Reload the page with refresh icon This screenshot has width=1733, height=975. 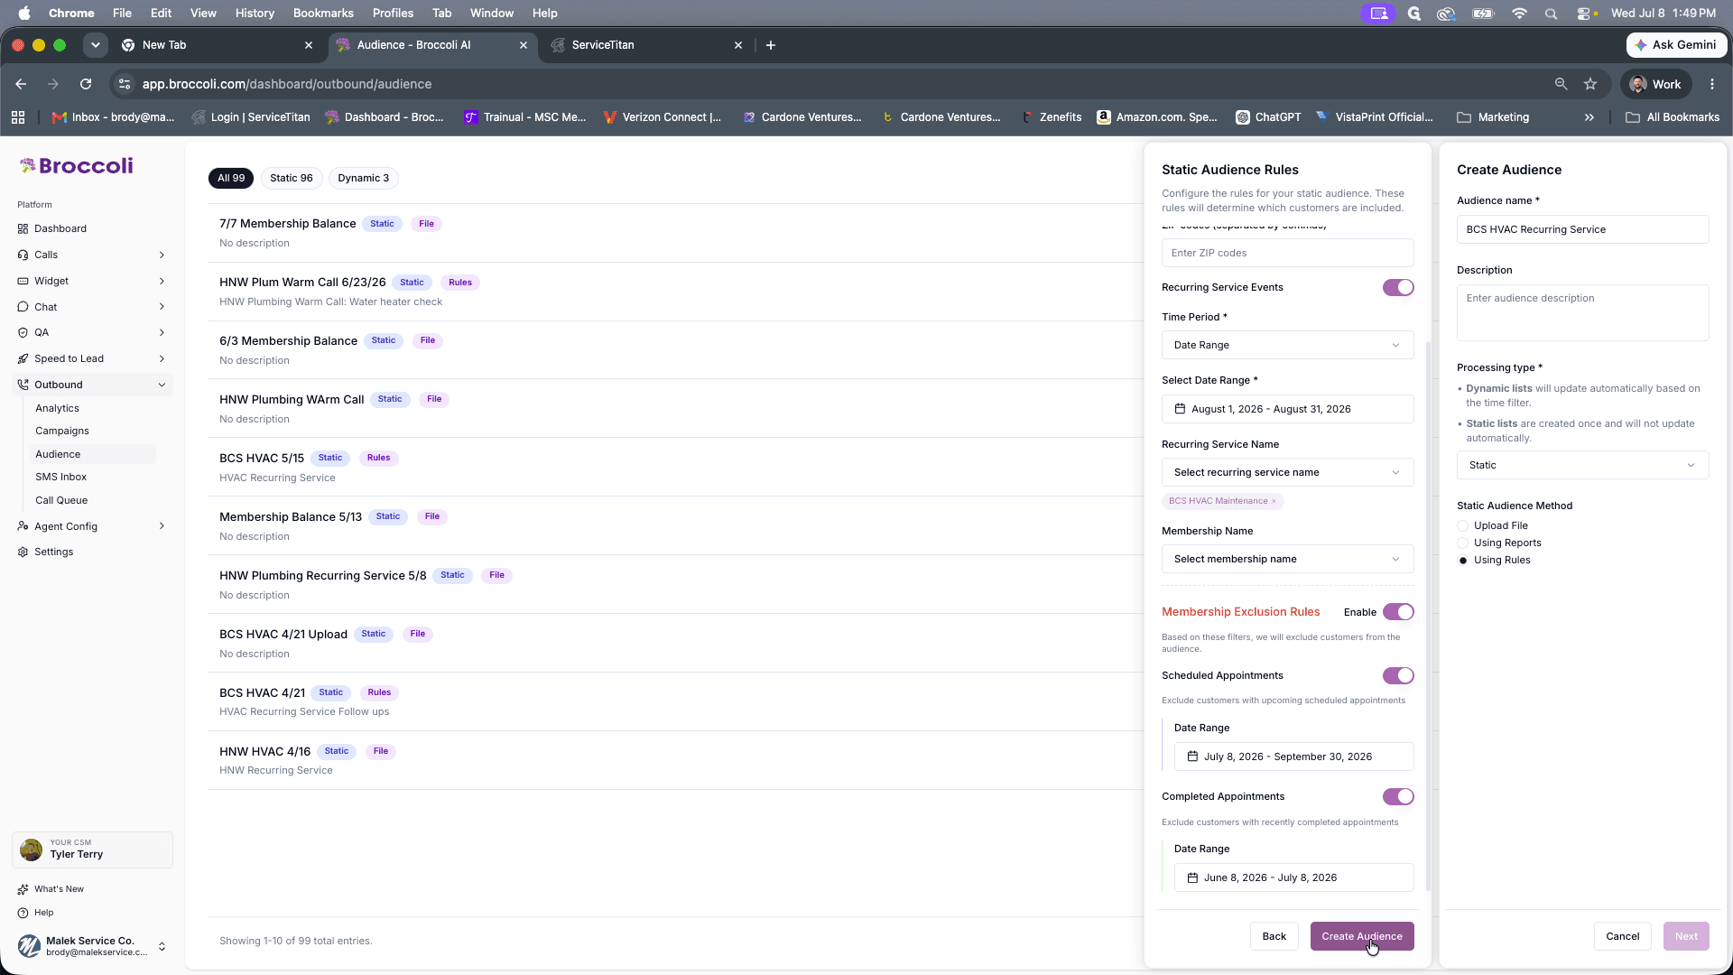point(86,84)
